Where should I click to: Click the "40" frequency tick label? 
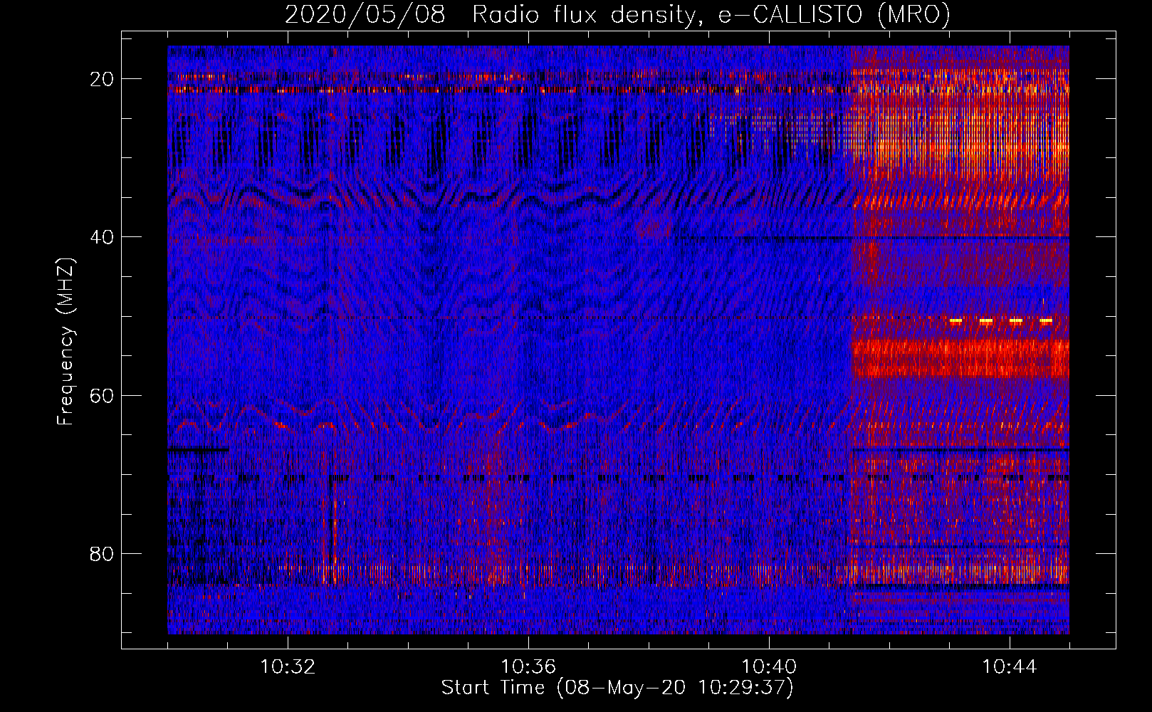point(103,236)
